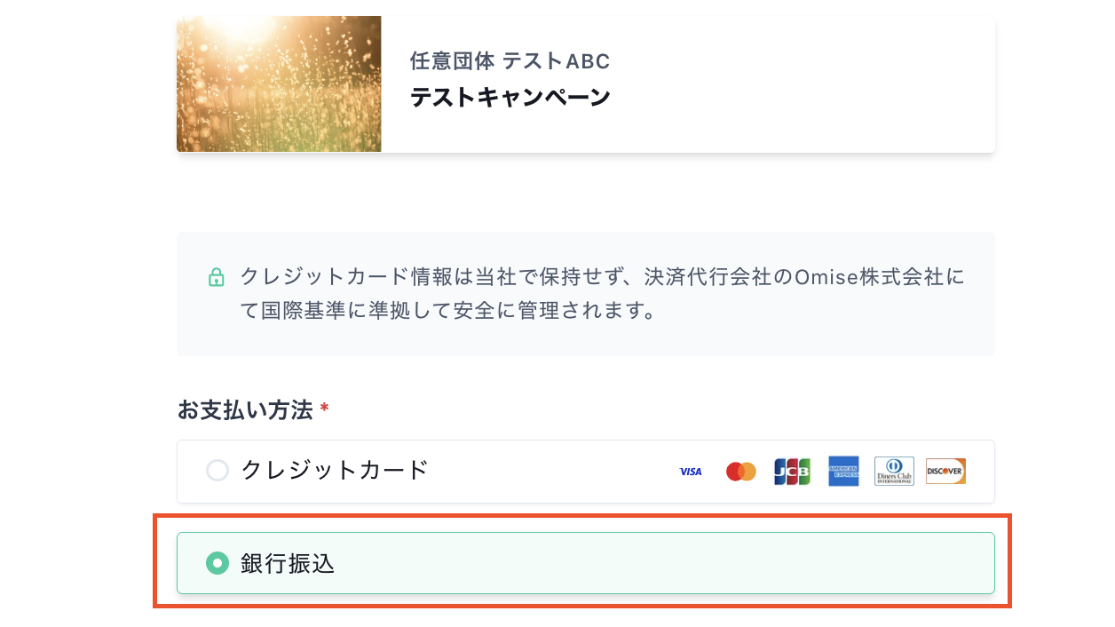Click the green lock security icon

pos(216,277)
